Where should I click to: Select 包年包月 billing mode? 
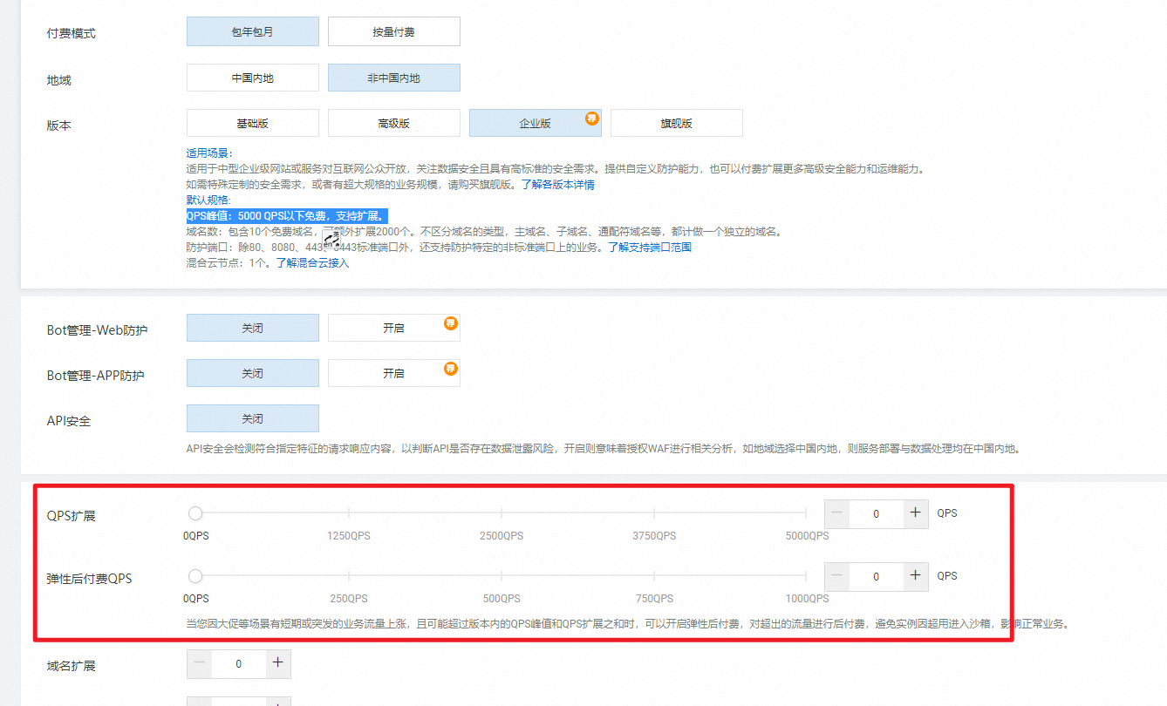coord(253,32)
